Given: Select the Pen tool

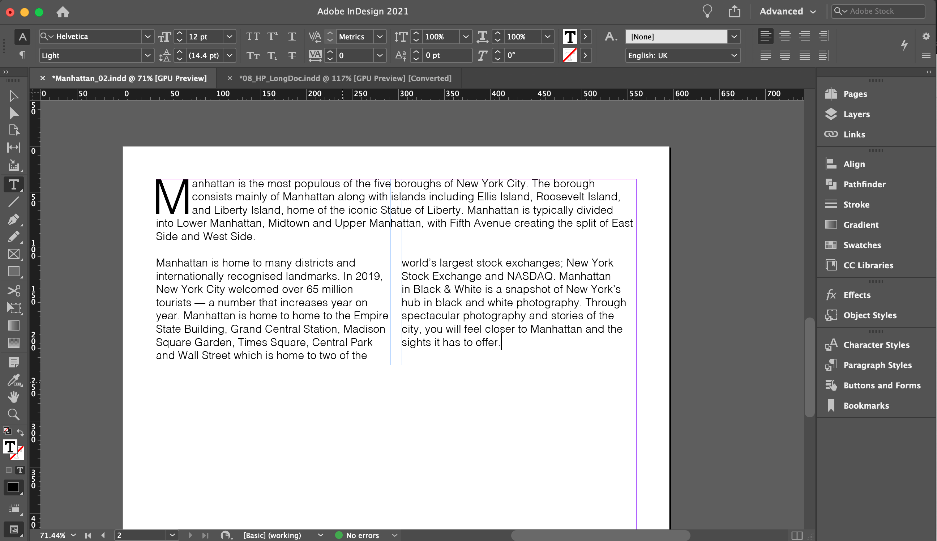Looking at the screenshot, I should (14, 220).
